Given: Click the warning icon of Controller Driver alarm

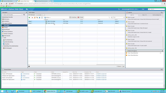Looking at the screenshot, I should coord(127,22).
